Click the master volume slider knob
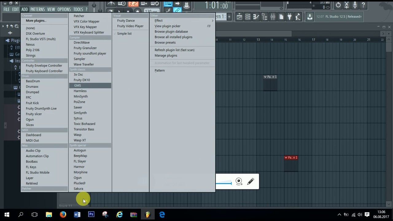The height and width of the screenshot is (221, 393). click(x=94, y=5)
